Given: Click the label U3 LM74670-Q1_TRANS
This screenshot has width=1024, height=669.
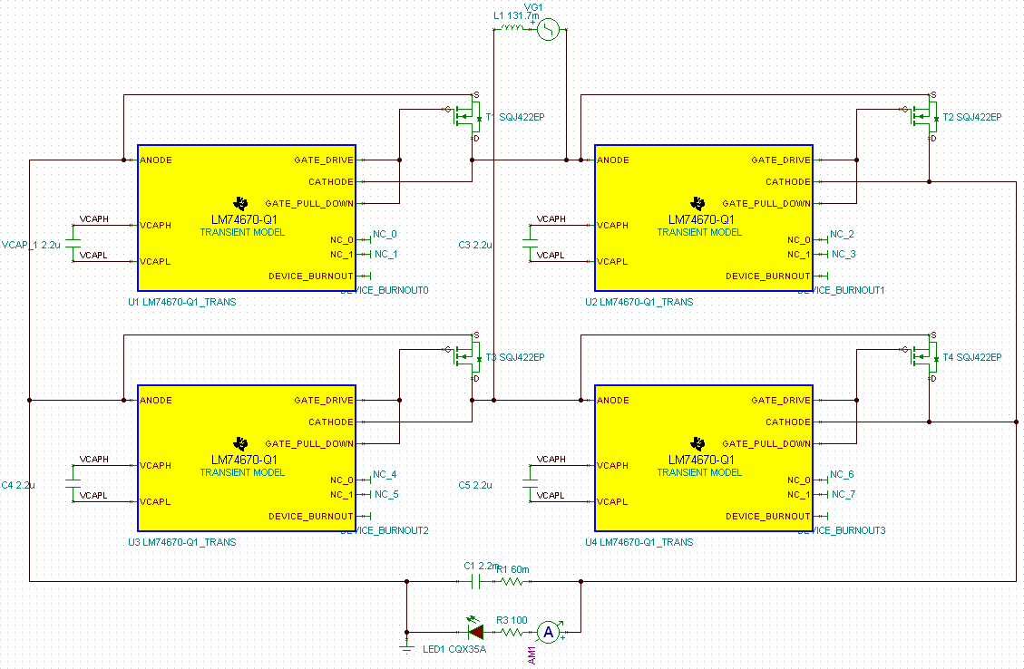Looking at the screenshot, I should pyautogui.click(x=182, y=542).
